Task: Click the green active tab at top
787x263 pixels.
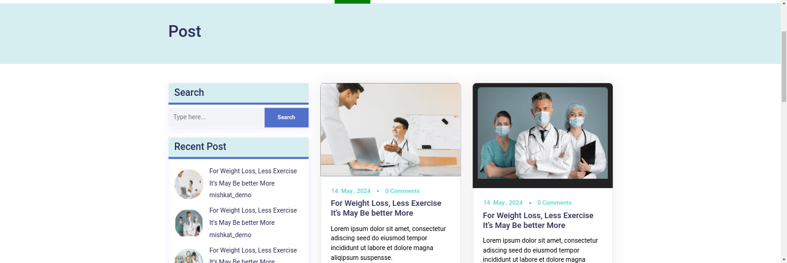Action: 352,2
